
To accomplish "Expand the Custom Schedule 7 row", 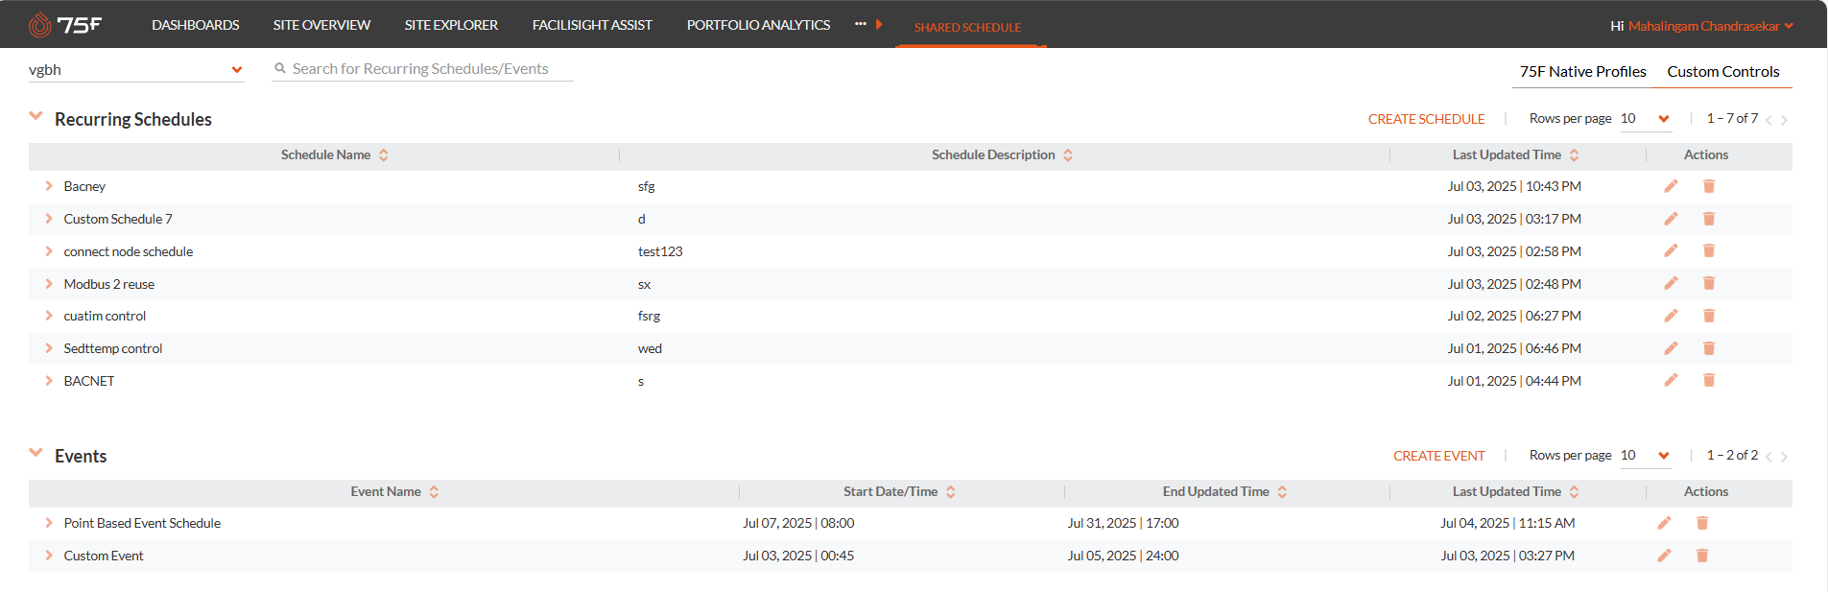I will tap(49, 219).
